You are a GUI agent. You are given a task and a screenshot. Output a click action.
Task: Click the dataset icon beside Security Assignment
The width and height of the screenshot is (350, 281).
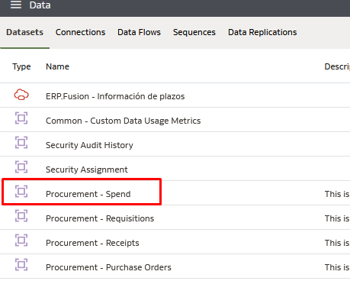click(21, 167)
